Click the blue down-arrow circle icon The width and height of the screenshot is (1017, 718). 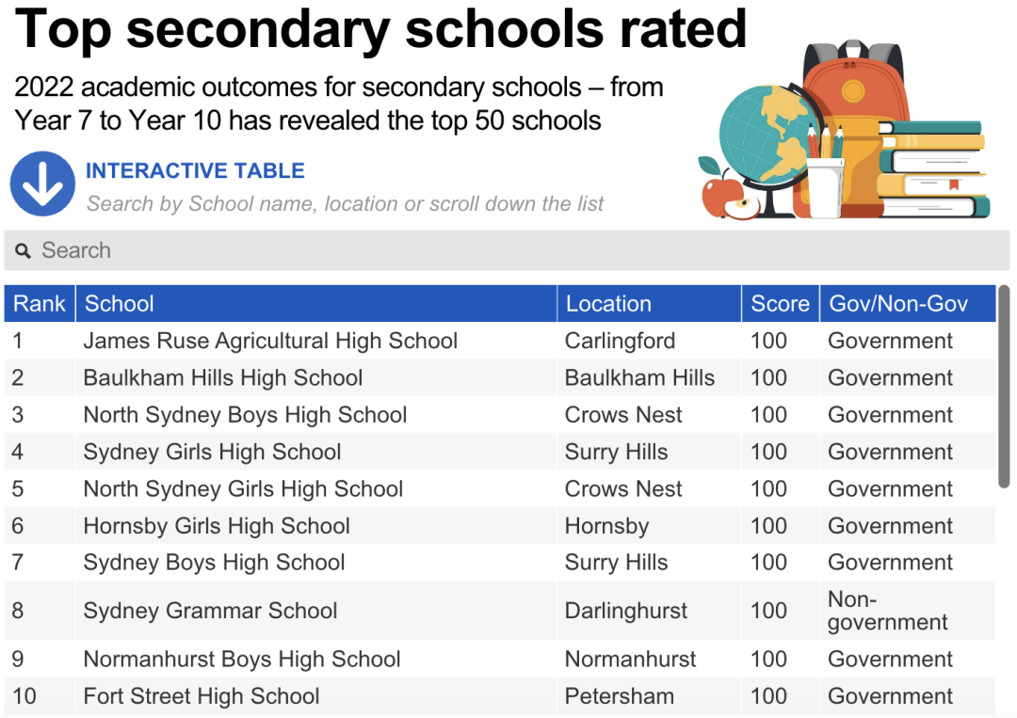tap(42, 184)
